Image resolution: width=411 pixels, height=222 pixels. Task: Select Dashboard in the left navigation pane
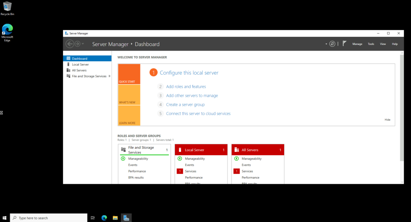coord(87,59)
